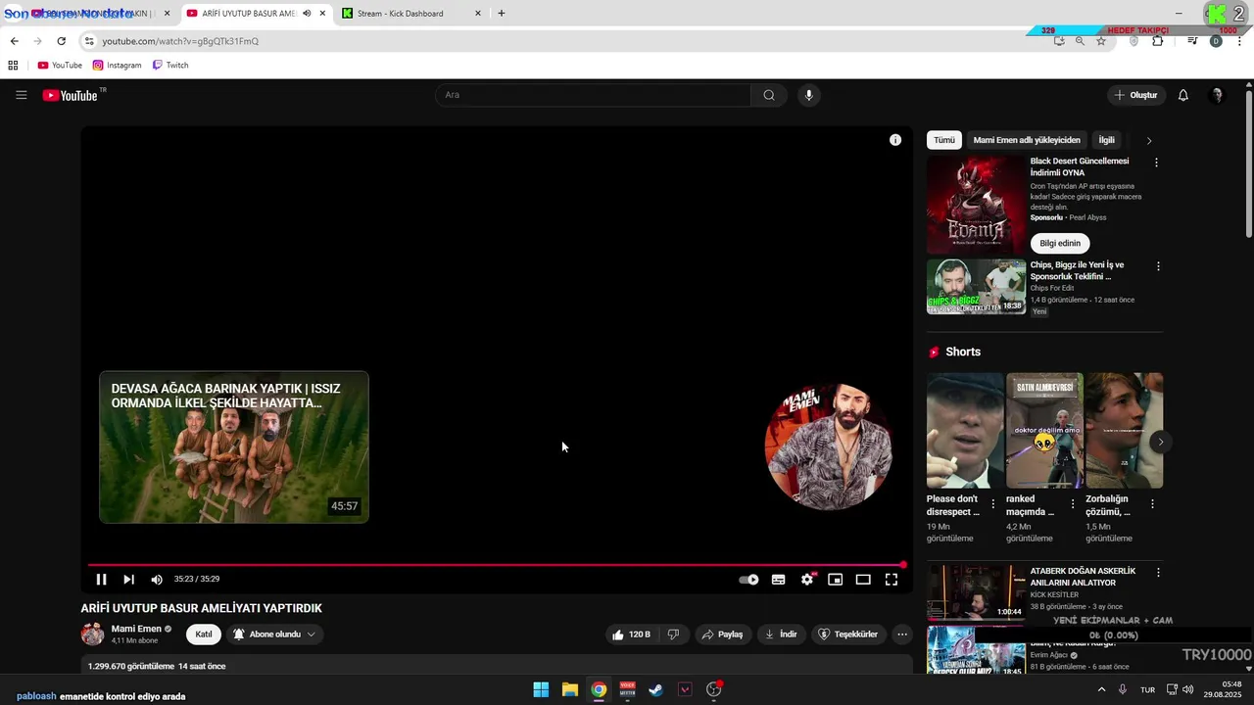Toggle the autoplay switch in player
This screenshot has height=705, width=1254.
pos(749,580)
